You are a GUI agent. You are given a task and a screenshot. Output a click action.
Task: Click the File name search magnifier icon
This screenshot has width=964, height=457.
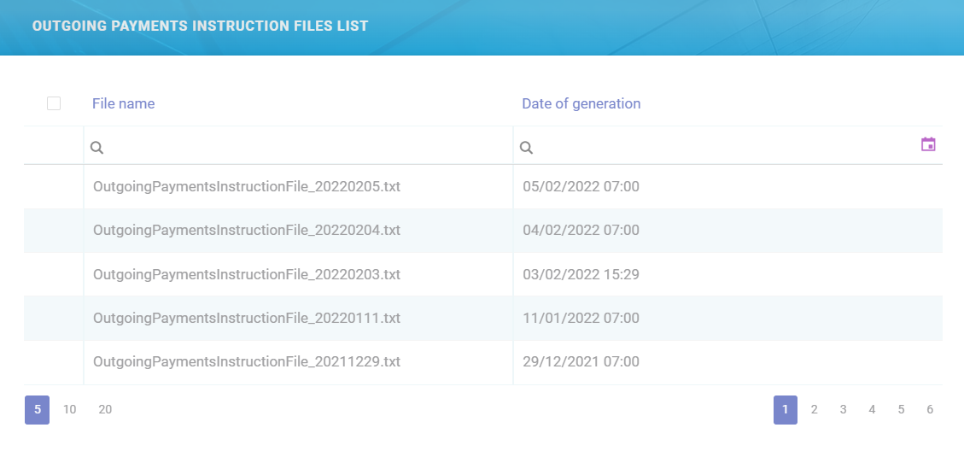click(97, 148)
